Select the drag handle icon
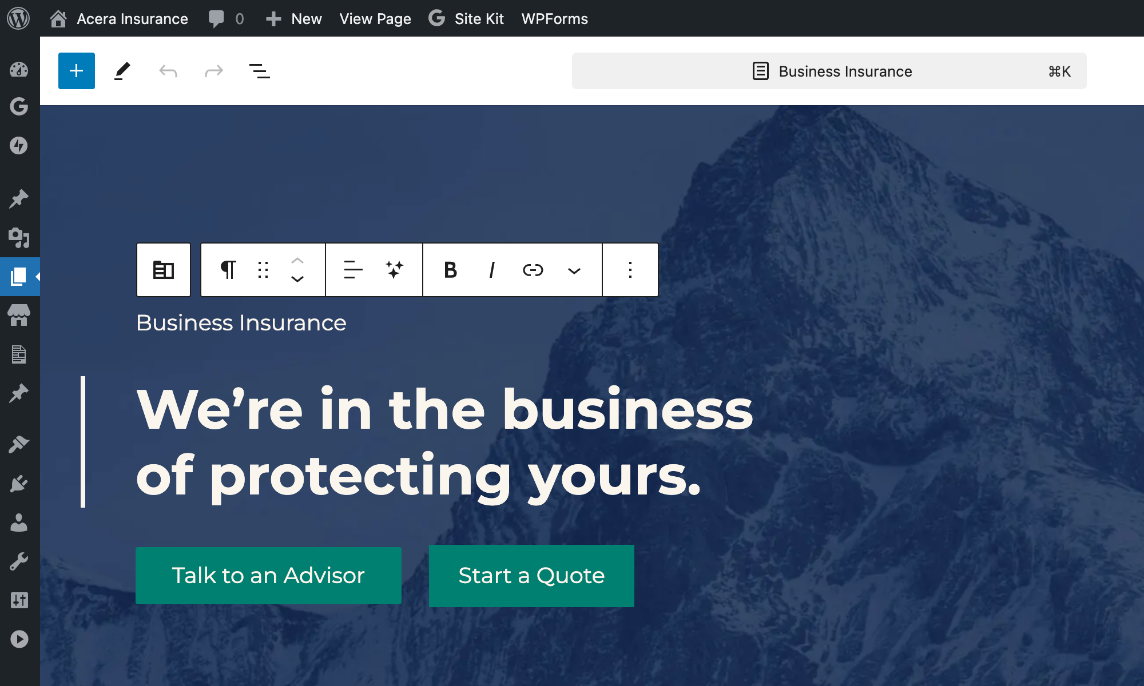 (263, 269)
